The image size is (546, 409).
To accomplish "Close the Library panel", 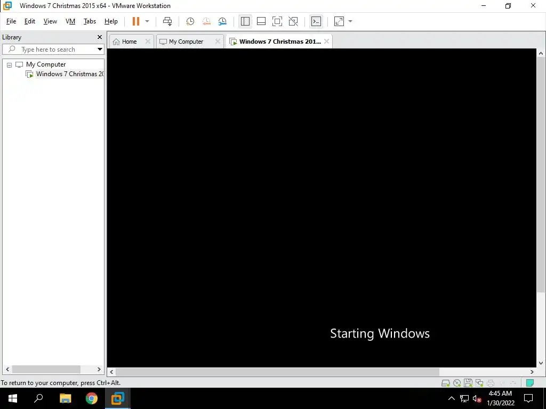I will [100, 37].
